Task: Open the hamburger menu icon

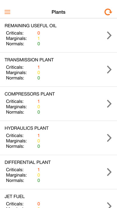Action: (7, 12)
